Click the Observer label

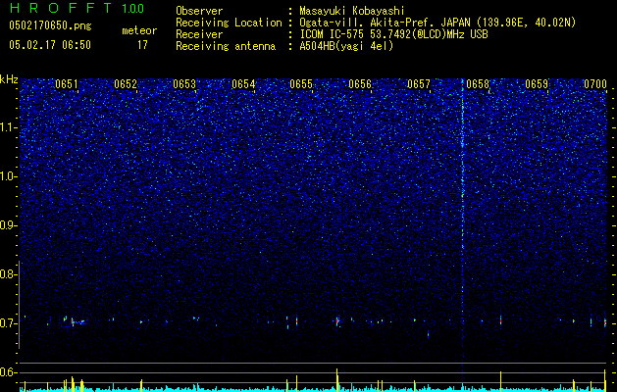click(199, 11)
